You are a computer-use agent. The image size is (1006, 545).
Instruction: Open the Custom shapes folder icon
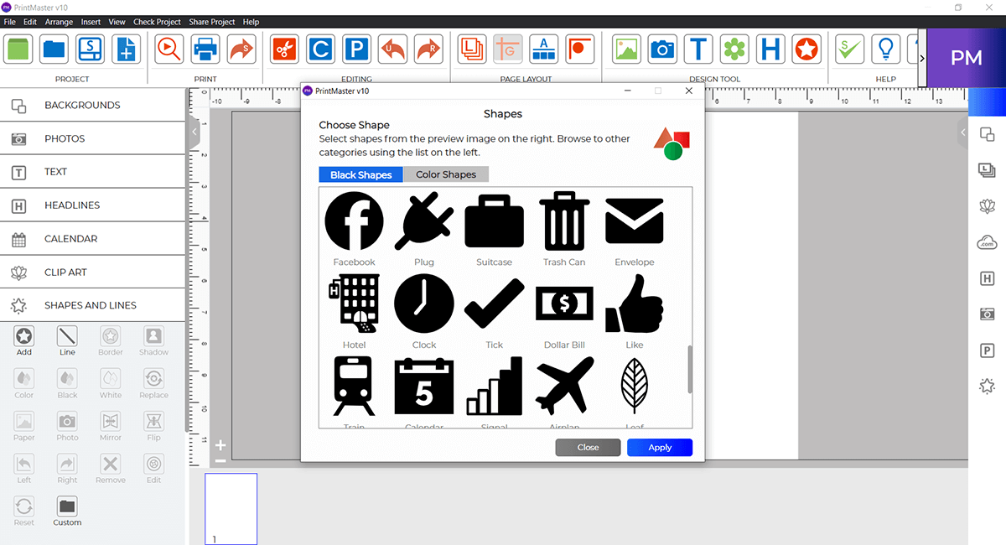click(67, 507)
